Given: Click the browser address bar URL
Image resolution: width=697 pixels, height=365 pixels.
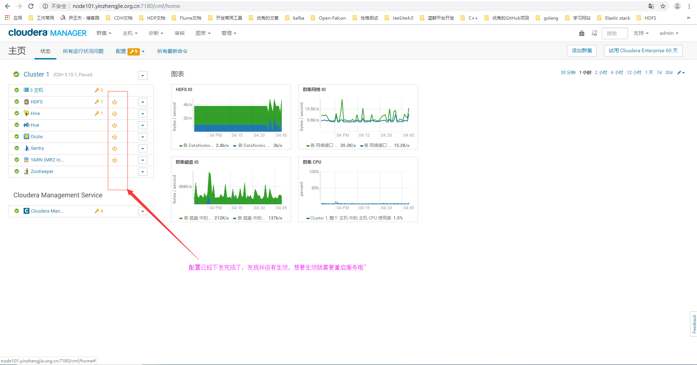Looking at the screenshot, I should pyautogui.click(x=126, y=6).
